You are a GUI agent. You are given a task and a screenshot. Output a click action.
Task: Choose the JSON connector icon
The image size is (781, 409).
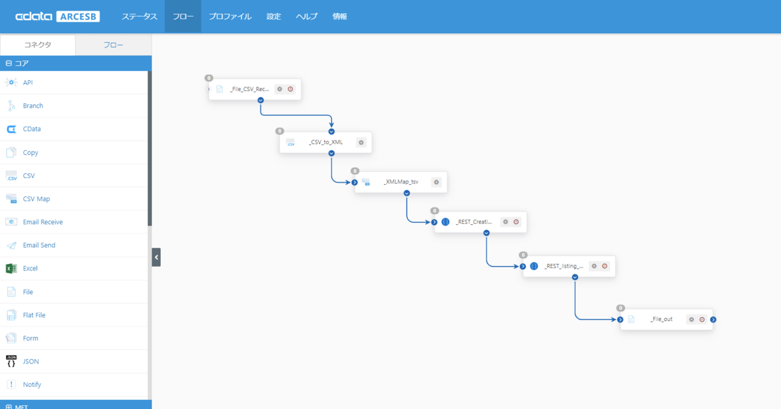11,362
